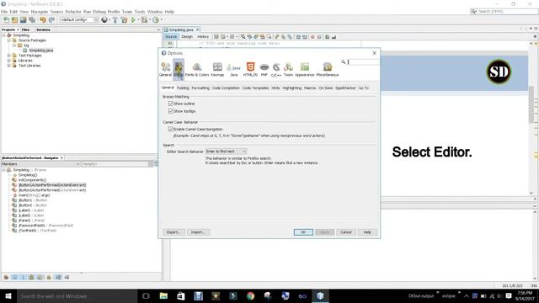The image size is (539, 303).
Task: Switch to On Save tab
Action: point(326,88)
